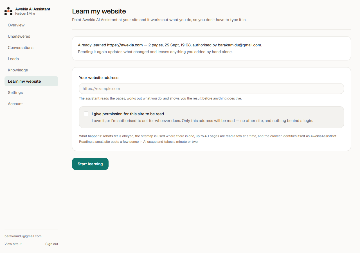Click the 'Point Awekia AI Assistant at your site' subtitle
360x253 pixels.
pyautogui.click(x=159, y=20)
